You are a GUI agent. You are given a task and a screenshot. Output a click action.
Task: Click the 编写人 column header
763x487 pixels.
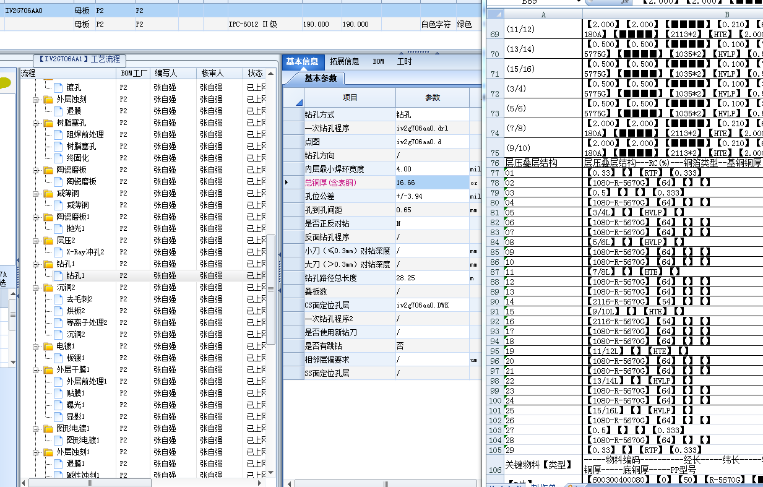pyautogui.click(x=173, y=73)
